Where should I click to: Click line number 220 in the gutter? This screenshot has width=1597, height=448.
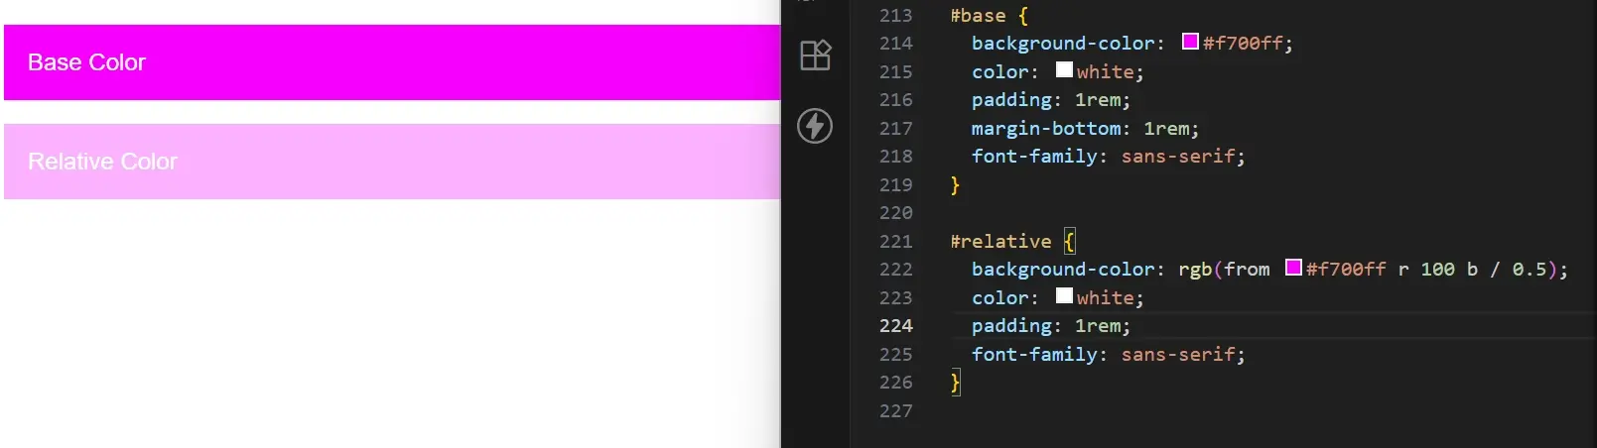coord(895,213)
